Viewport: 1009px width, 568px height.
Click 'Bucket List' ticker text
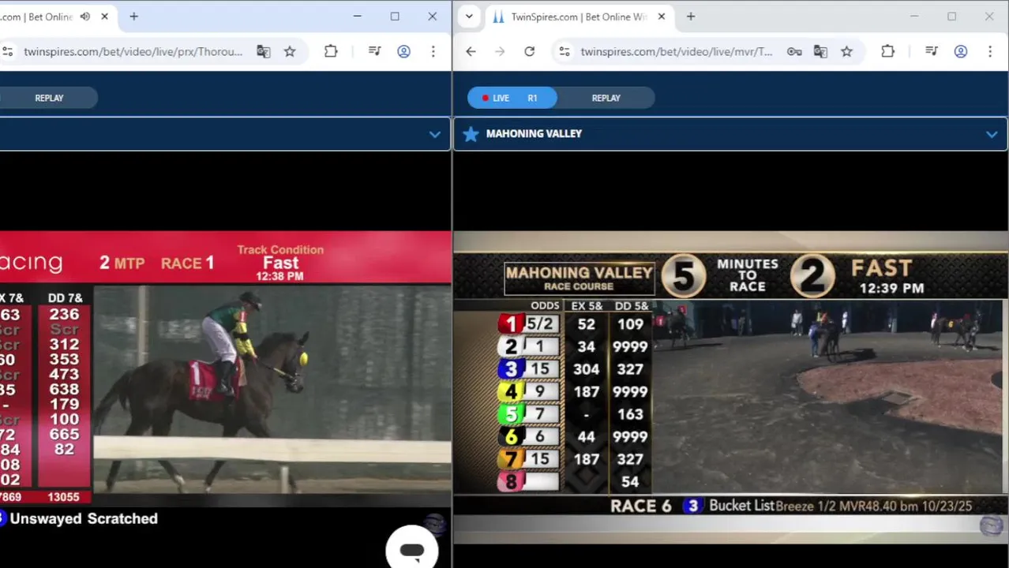[741, 506]
